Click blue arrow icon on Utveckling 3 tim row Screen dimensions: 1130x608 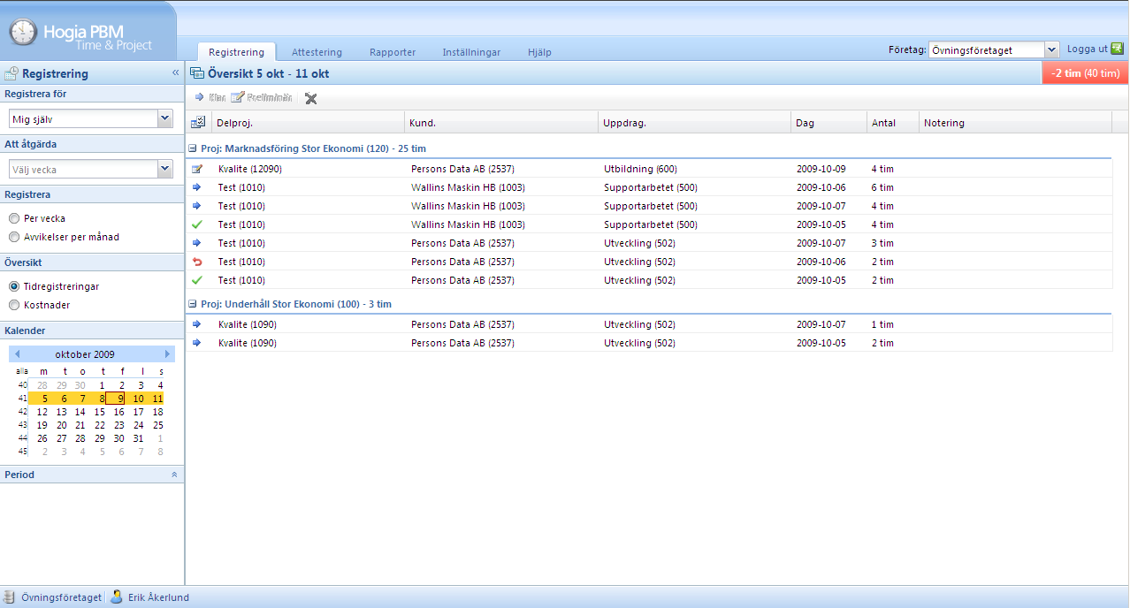coord(197,243)
